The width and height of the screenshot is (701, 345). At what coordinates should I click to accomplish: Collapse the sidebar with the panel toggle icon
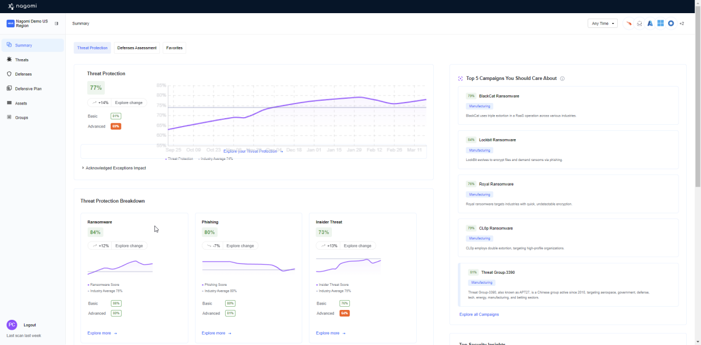point(56,24)
